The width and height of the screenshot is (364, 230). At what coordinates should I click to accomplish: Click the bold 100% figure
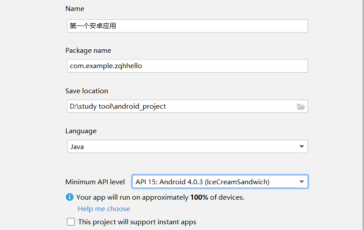[199, 197]
